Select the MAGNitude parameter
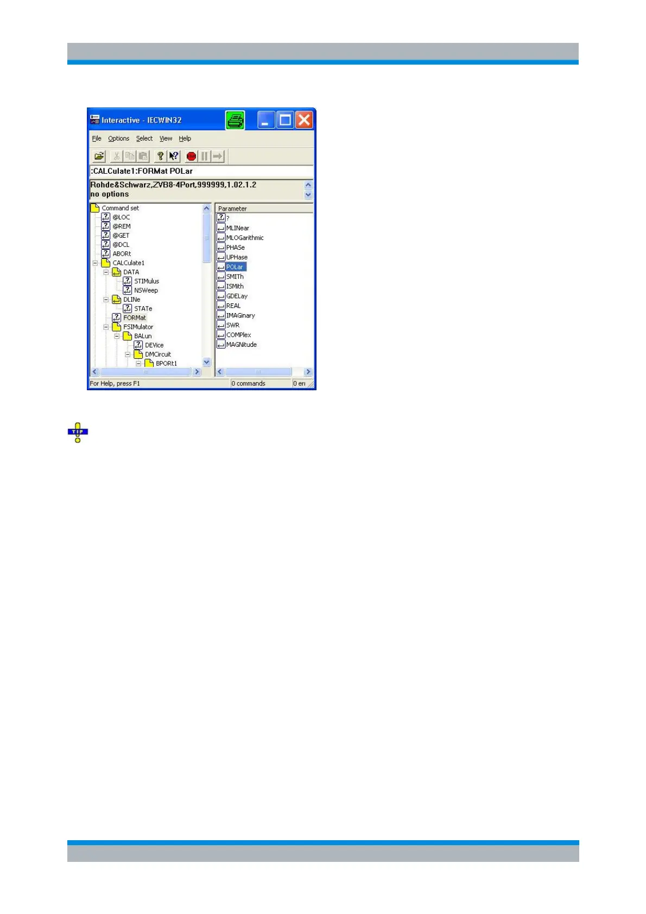Viewport: 646px width, 914px height. tap(242, 345)
